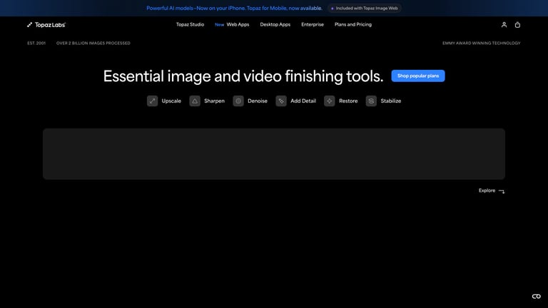The image size is (548, 308).
Task: Select the Sharpen triangle icon
Action: [x=195, y=101]
